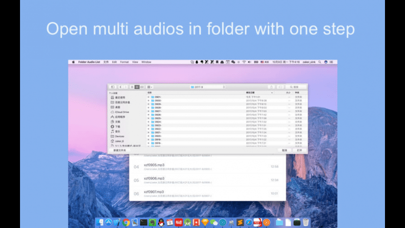Select the 0918- folder row
405x228 pixels.
coord(227,143)
